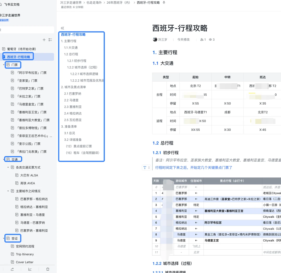This screenshot has height=273, width=281.
Task: View document statistics via line chart icon
Action: pyautogui.click(x=30, y=270)
